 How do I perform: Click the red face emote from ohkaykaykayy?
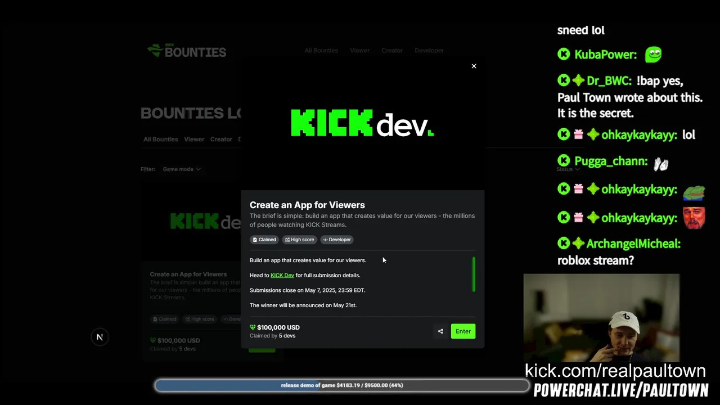[694, 218]
